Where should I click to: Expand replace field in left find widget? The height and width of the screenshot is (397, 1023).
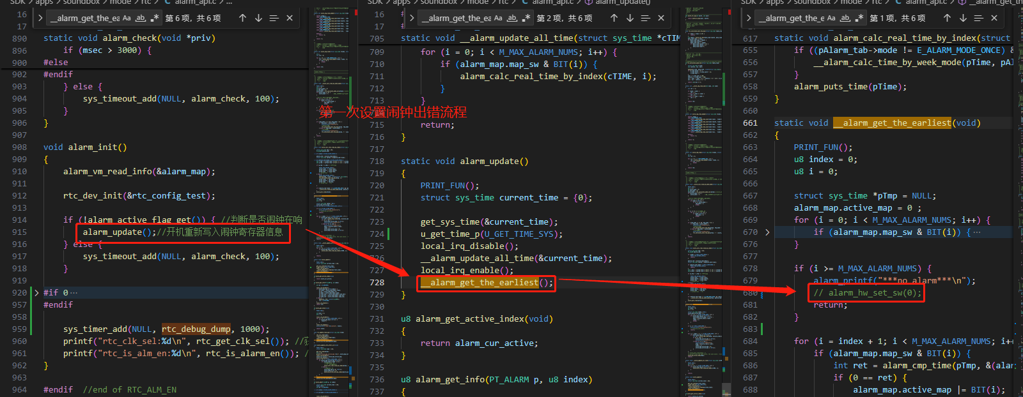coord(40,18)
